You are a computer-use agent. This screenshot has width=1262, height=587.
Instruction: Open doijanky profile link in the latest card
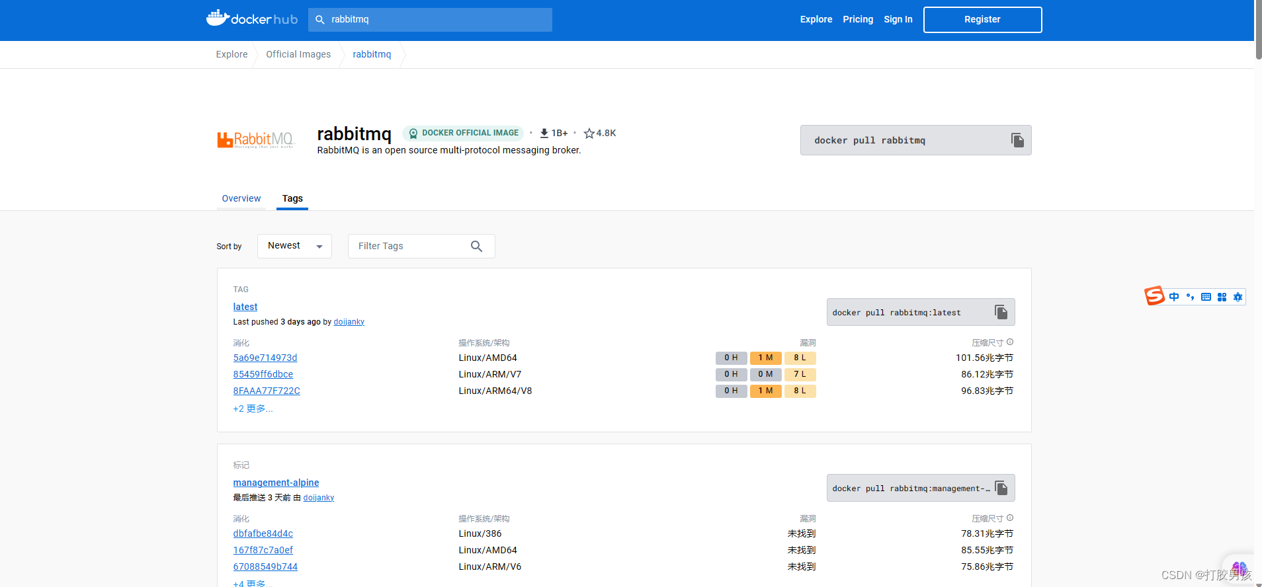coord(349,322)
